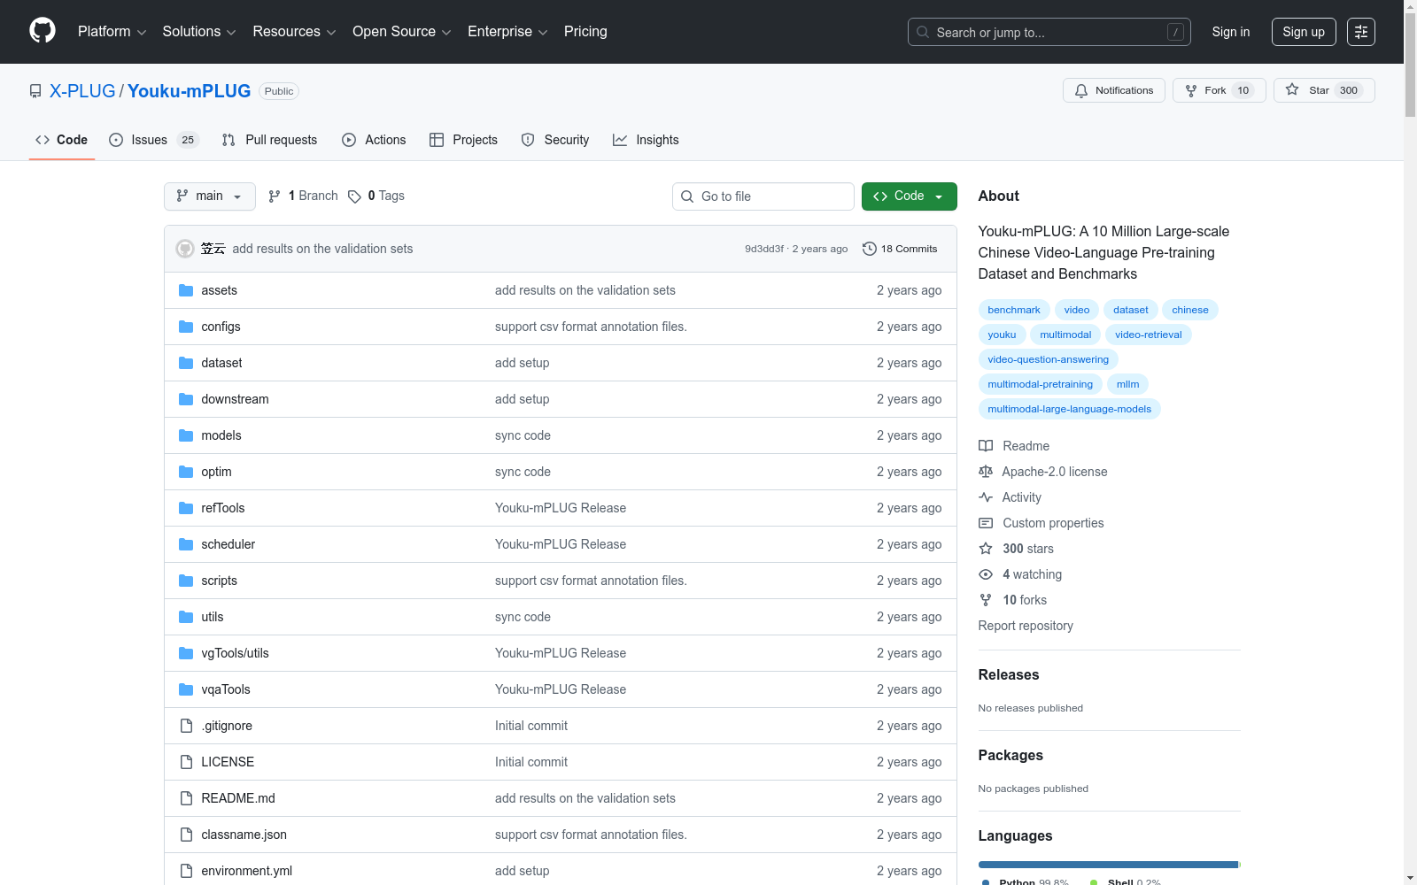
Task: Open the refTools folder icon
Action: coord(186,508)
